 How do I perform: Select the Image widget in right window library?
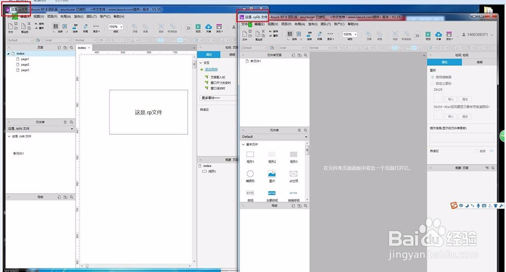click(x=272, y=174)
